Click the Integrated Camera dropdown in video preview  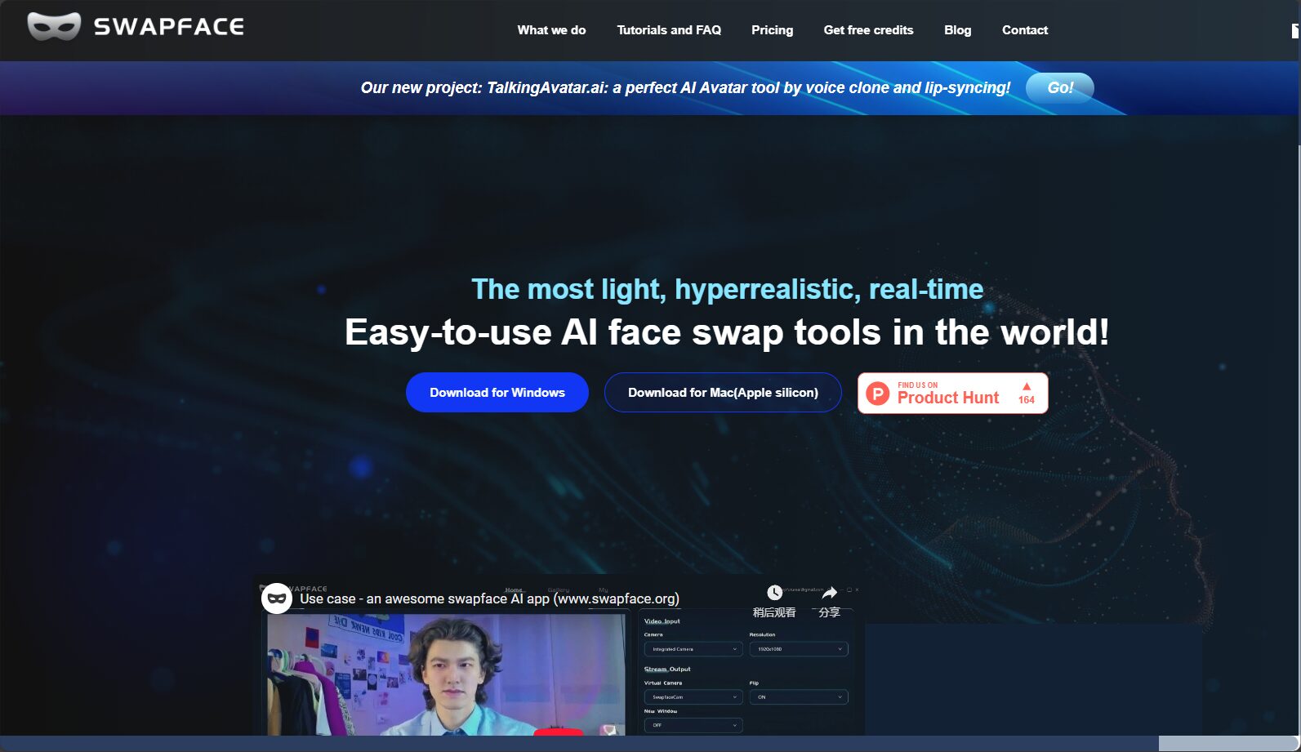coord(693,649)
